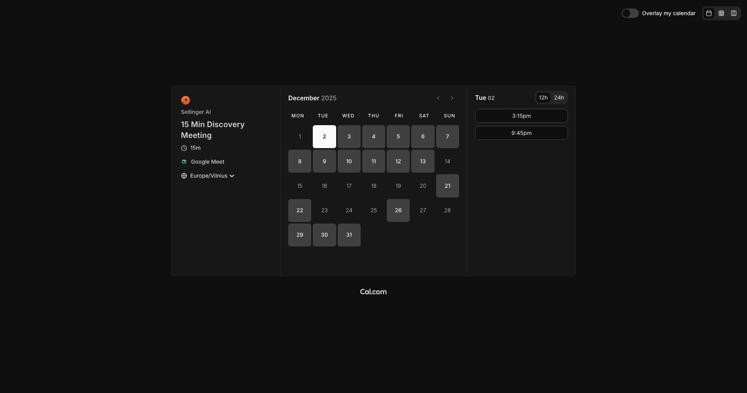Select December 6 on calendar
This screenshot has width=747, height=393.
[x=423, y=136]
